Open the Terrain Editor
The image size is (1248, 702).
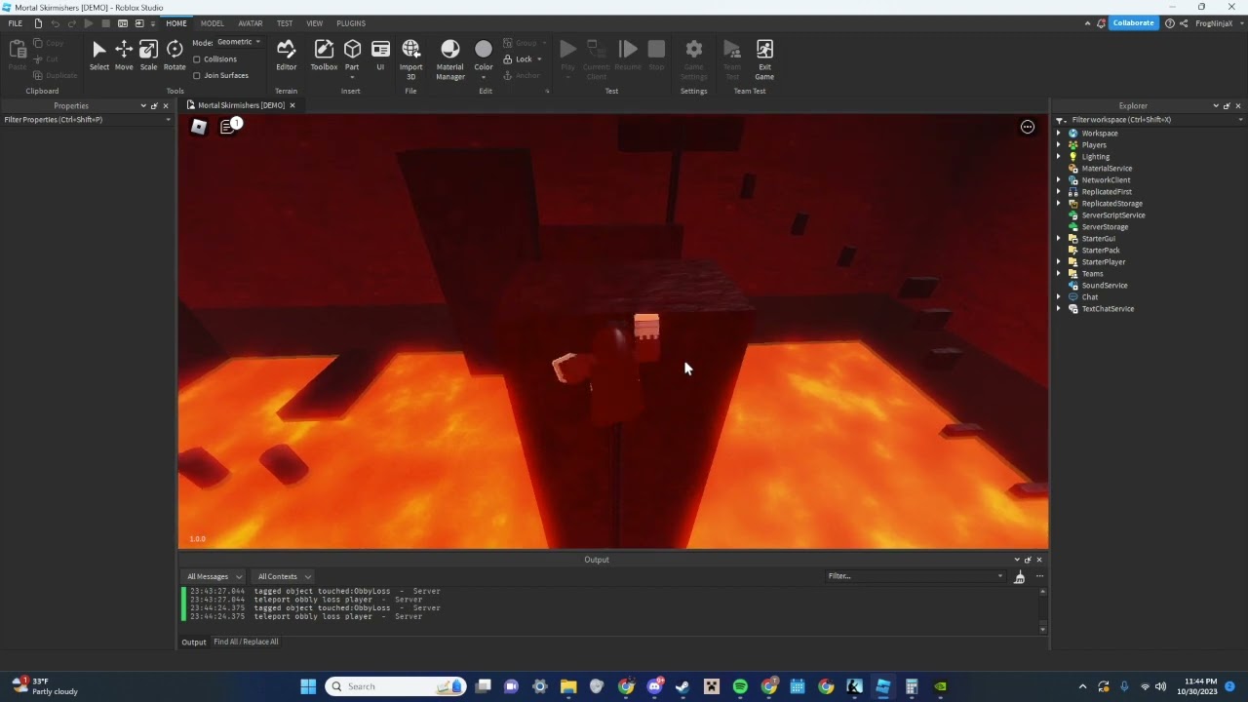(286, 56)
